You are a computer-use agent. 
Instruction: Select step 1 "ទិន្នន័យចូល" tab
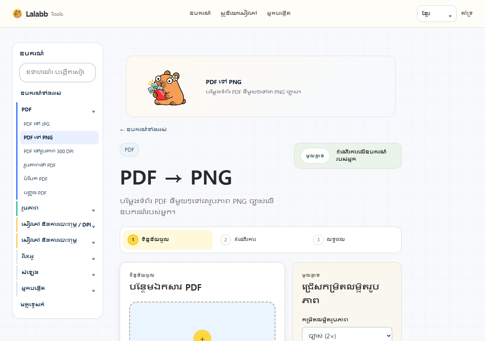click(x=168, y=240)
